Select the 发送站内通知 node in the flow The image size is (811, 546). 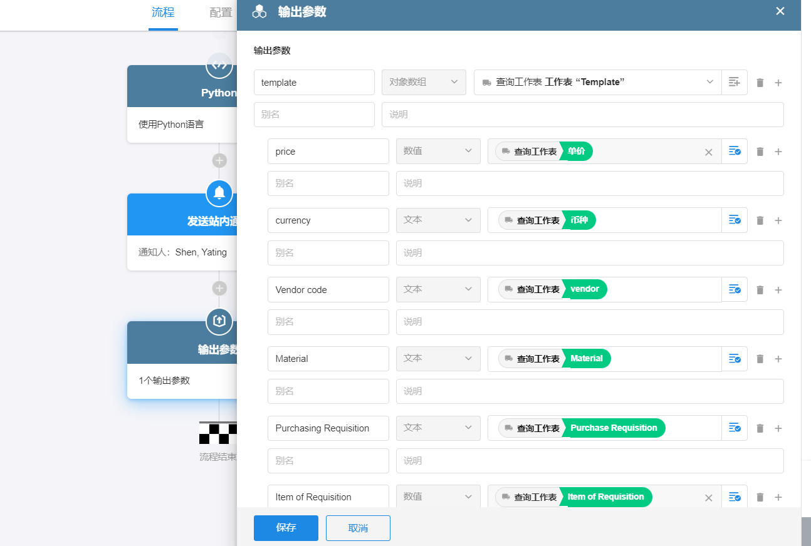click(x=182, y=232)
